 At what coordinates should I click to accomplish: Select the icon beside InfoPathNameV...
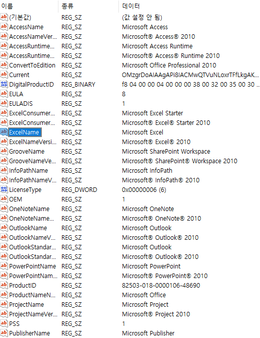(x=4, y=180)
